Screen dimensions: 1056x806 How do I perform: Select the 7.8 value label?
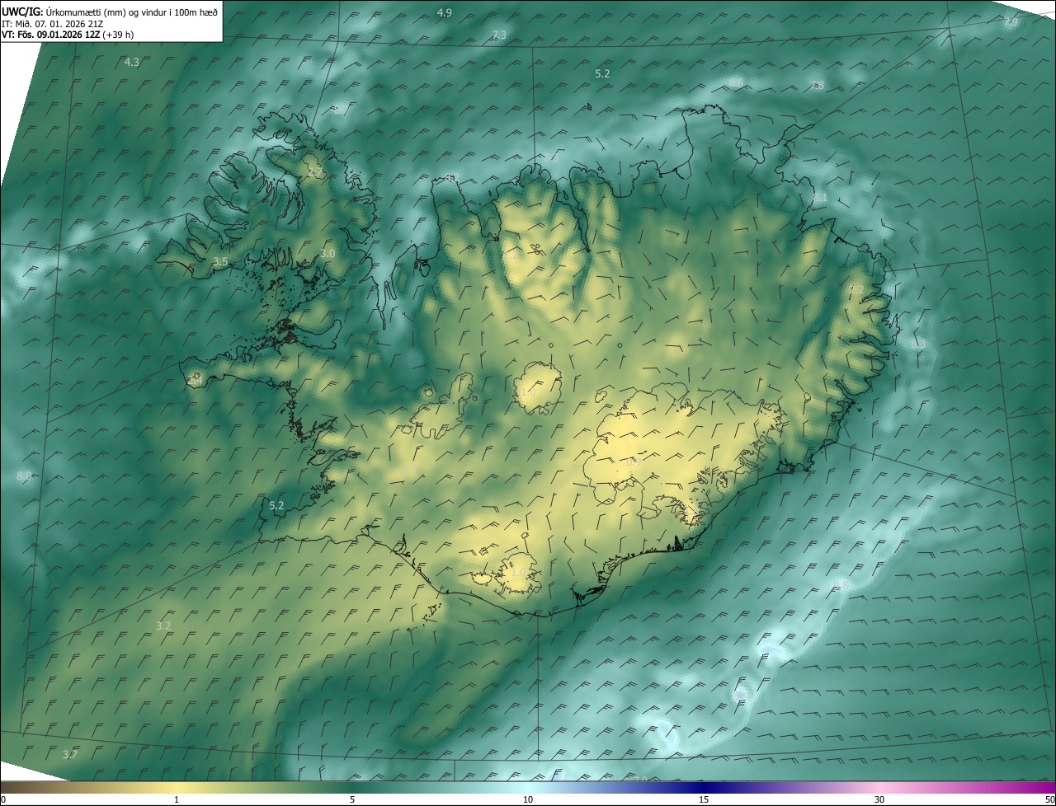[817, 85]
